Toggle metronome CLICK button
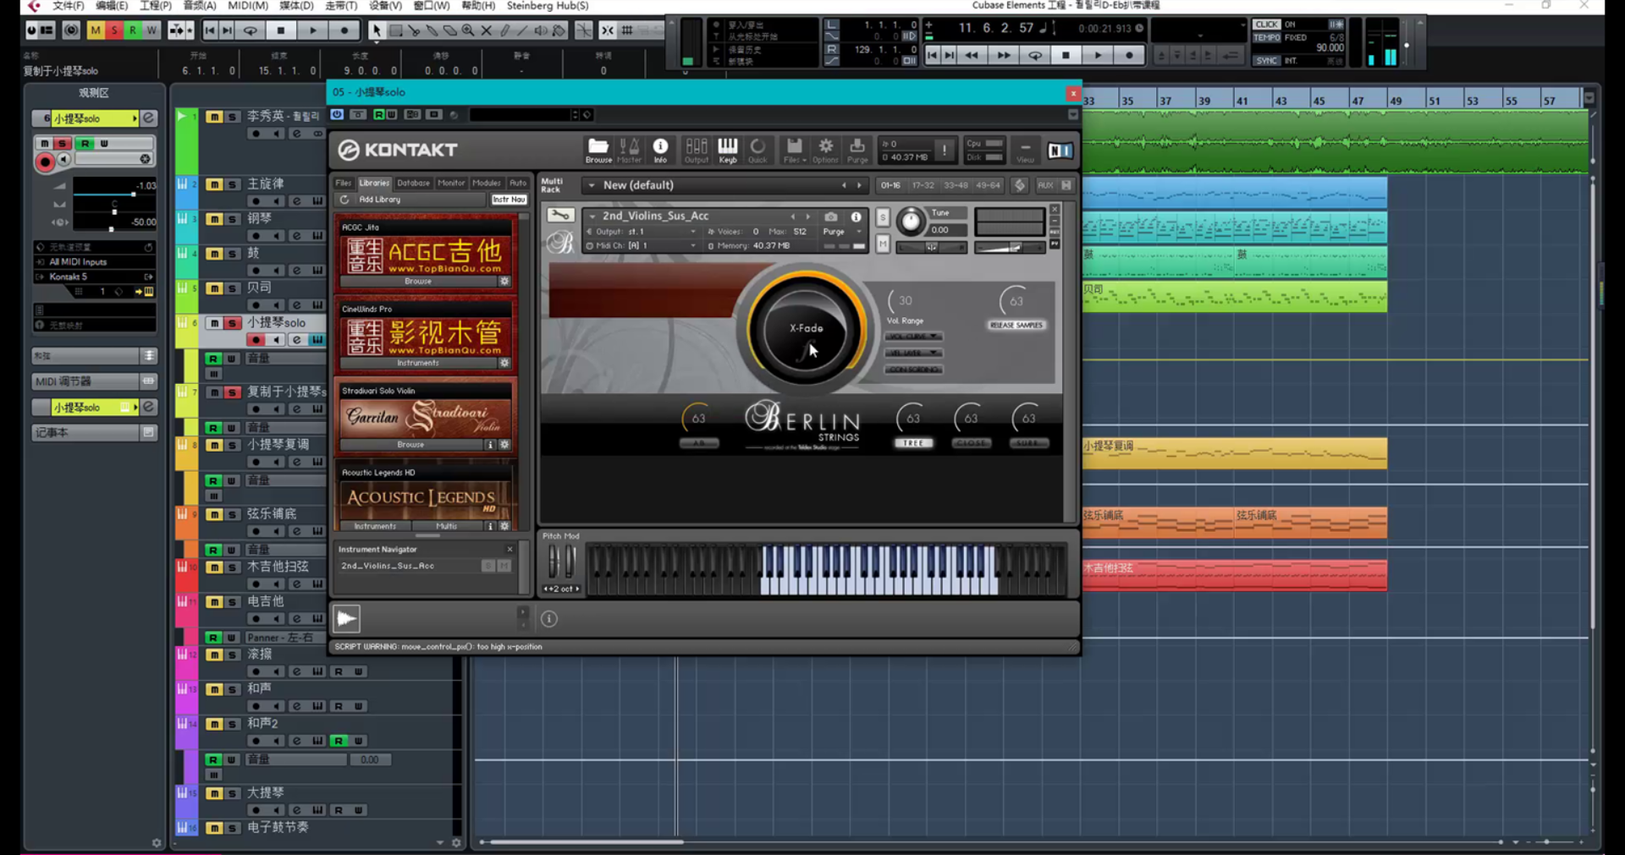The height and width of the screenshot is (855, 1625). coord(1267,25)
